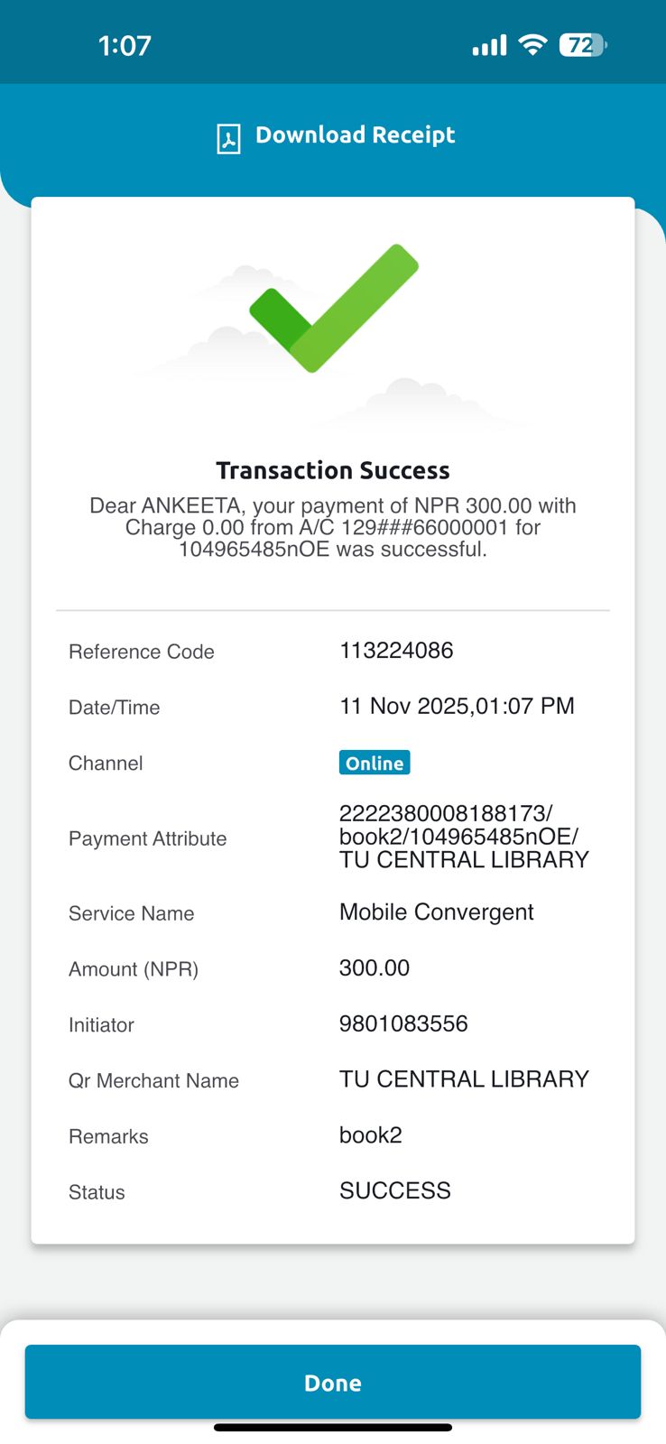This screenshot has height=1444, width=666.
Task: Tap the Mobile Convergent service name
Action: pyautogui.click(x=436, y=912)
